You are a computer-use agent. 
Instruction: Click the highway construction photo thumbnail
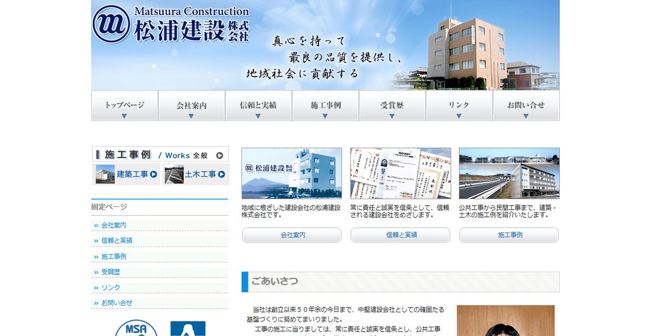pyautogui.click(x=509, y=173)
